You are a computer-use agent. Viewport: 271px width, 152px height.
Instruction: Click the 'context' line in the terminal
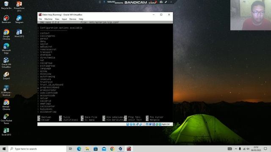coord(45,33)
